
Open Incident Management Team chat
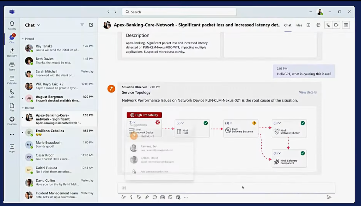(x=59, y=195)
